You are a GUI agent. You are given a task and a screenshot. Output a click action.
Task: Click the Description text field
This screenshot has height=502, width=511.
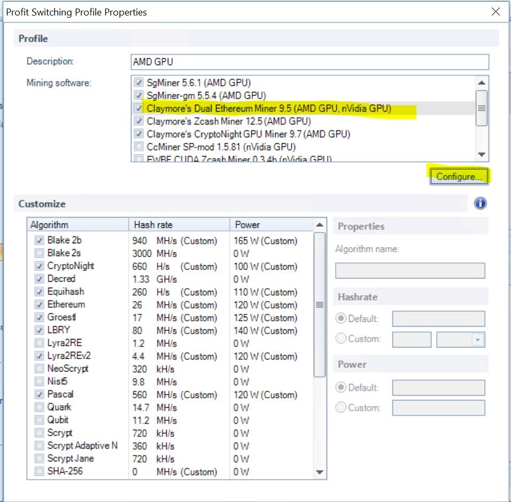[x=310, y=62]
